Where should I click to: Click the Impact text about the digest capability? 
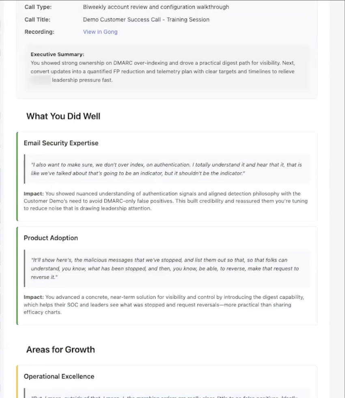tap(164, 305)
